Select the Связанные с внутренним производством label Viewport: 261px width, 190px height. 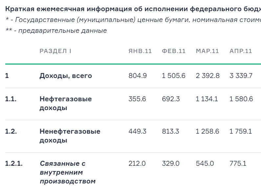click(x=68, y=172)
